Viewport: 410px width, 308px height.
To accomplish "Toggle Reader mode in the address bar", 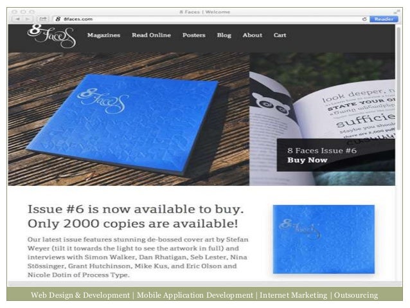I will click(x=384, y=19).
